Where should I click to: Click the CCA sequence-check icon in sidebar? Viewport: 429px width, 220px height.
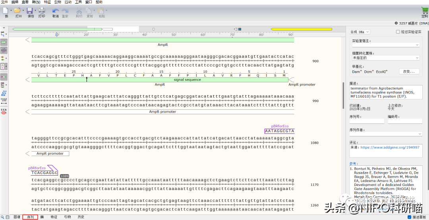(4, 111)
